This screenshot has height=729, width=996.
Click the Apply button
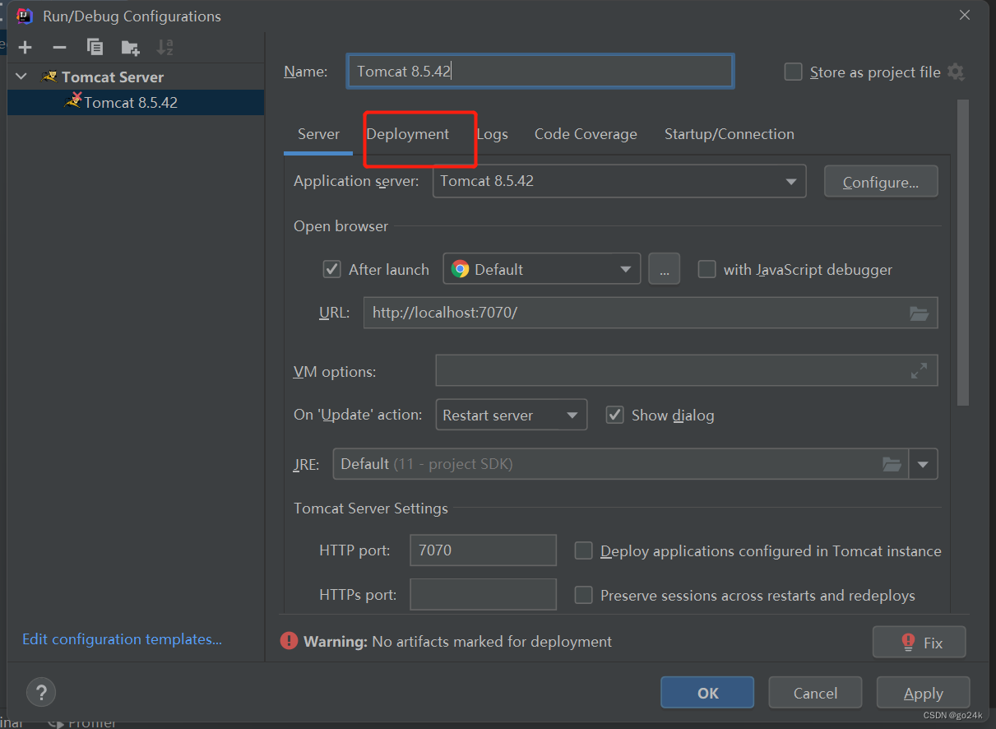click(923, 693)
